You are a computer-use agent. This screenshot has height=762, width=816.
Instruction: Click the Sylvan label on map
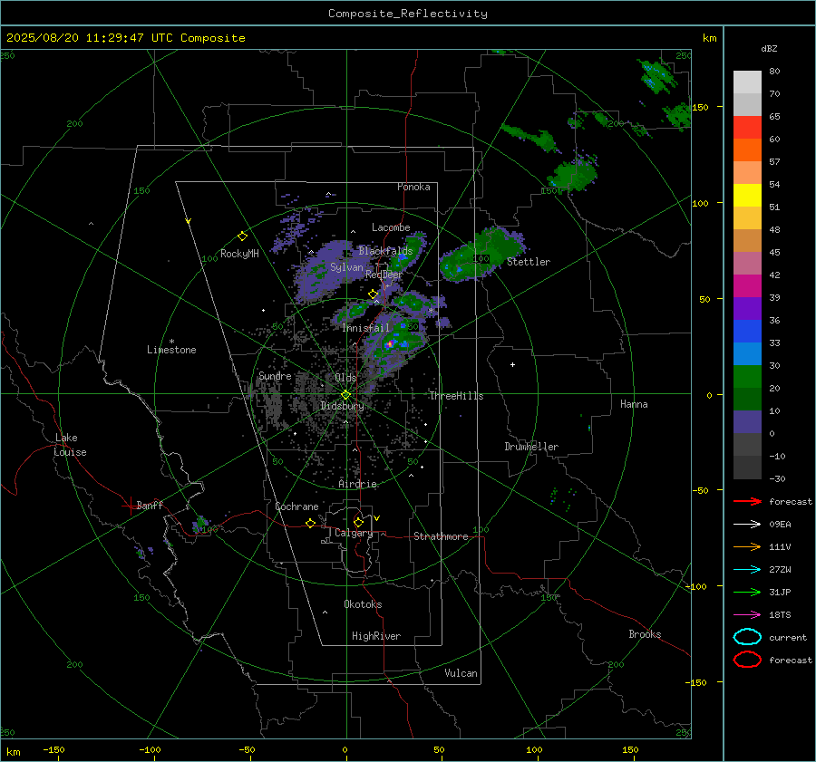click(346, 267)
